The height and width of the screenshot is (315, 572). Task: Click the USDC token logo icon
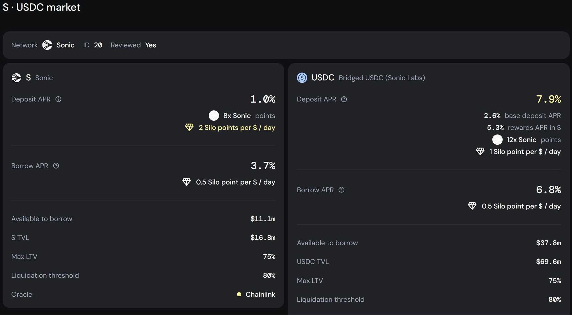pyautogui.click(x=302, y=78)
